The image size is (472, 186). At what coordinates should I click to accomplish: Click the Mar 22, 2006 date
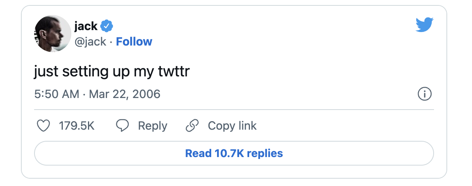125,94
